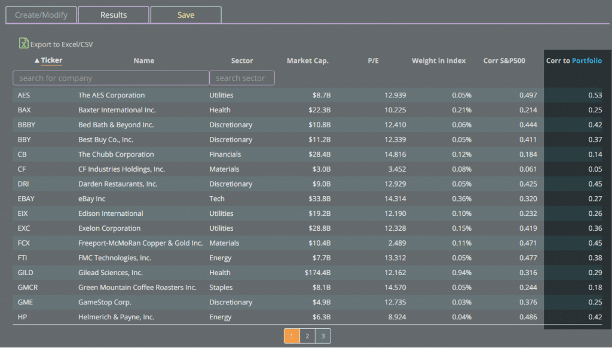Click the Financials sector cell
612x348 pixels.
pos(225,154)
